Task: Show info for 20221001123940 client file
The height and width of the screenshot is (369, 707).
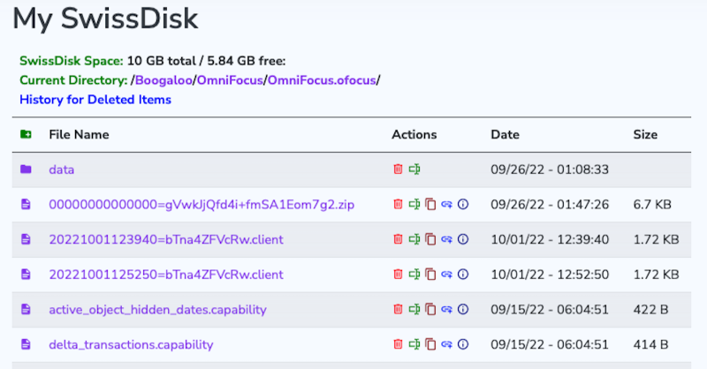Action: [x=462, y=239]
